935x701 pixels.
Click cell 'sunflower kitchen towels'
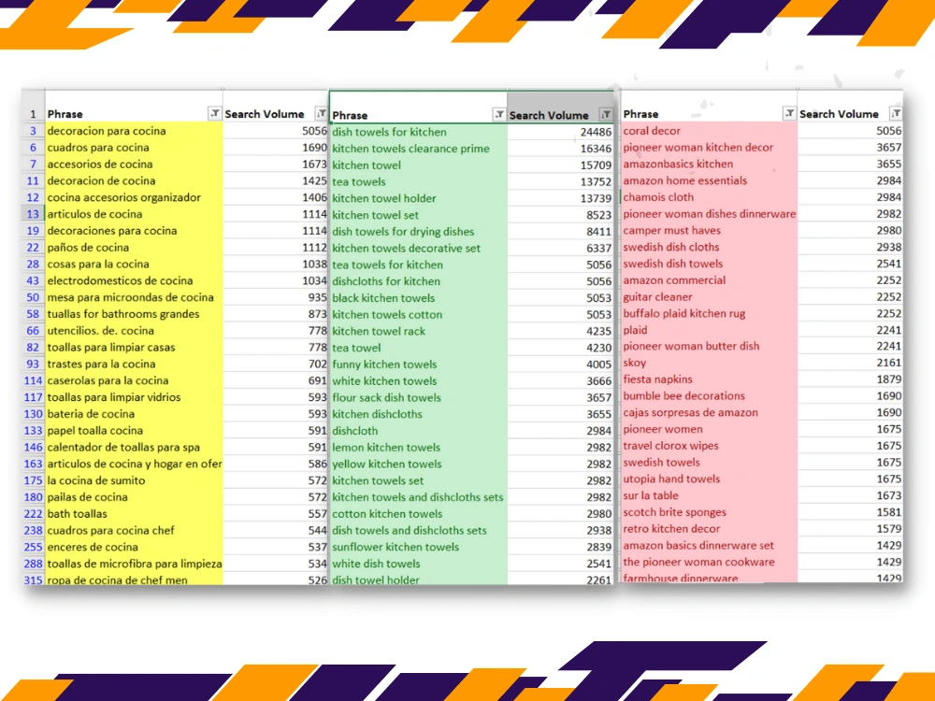(x=418, y=547)
